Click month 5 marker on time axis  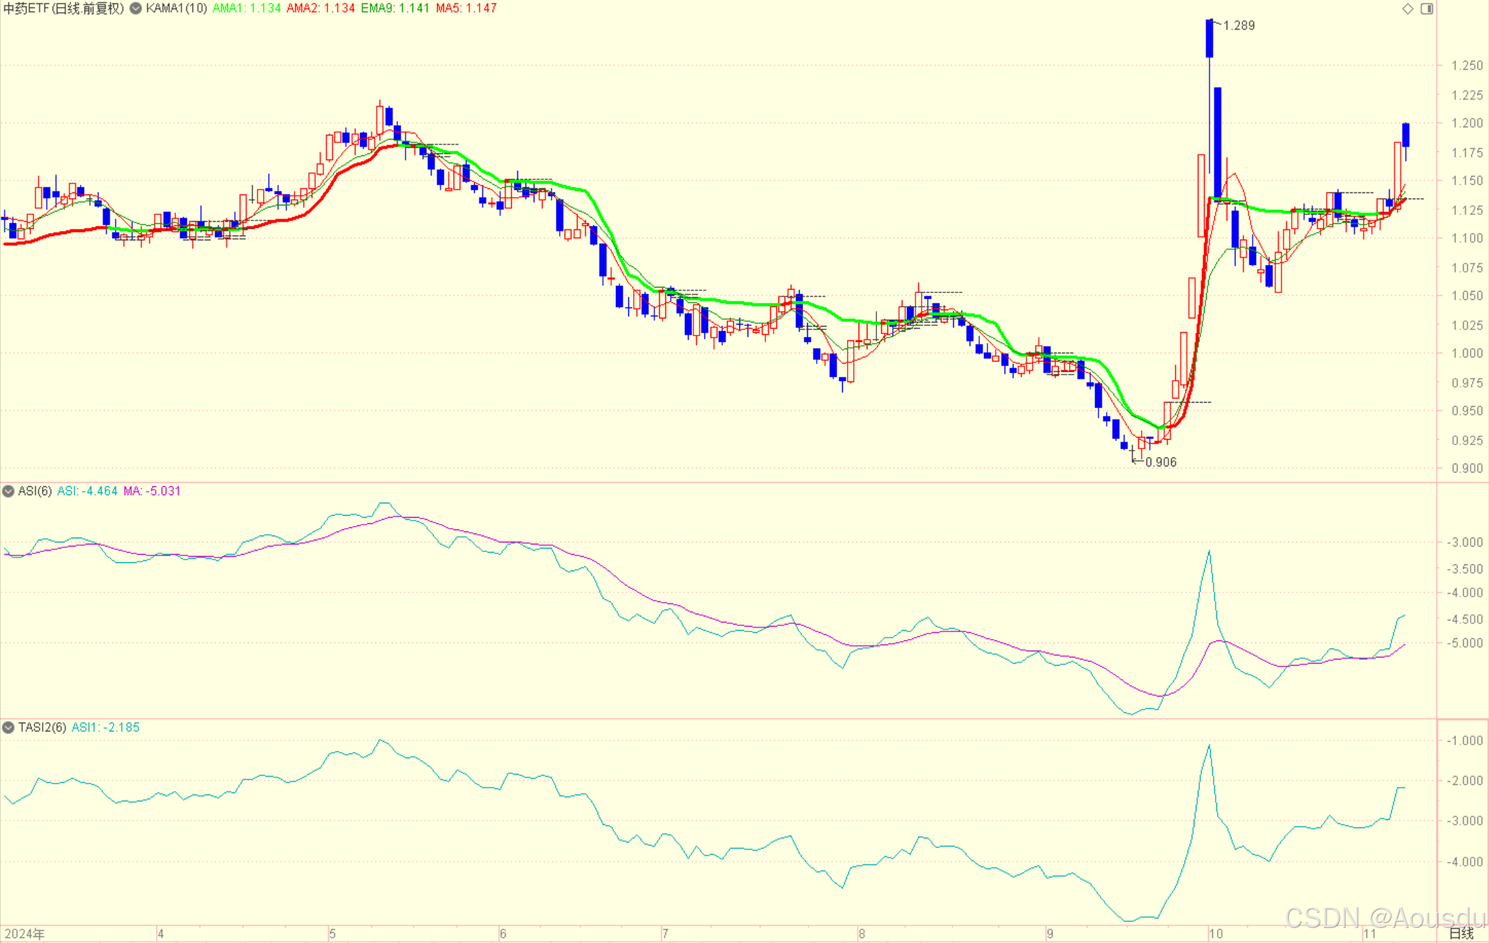coord(332,934)
